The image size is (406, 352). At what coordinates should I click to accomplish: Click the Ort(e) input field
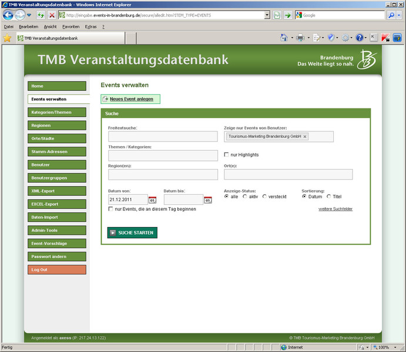(x=288, y=174)
